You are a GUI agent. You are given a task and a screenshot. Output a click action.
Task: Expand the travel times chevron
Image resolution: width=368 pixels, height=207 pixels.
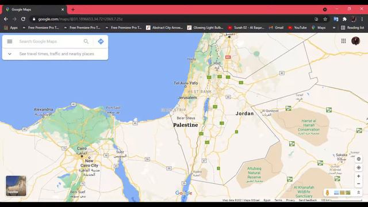(x=10, y=53)
